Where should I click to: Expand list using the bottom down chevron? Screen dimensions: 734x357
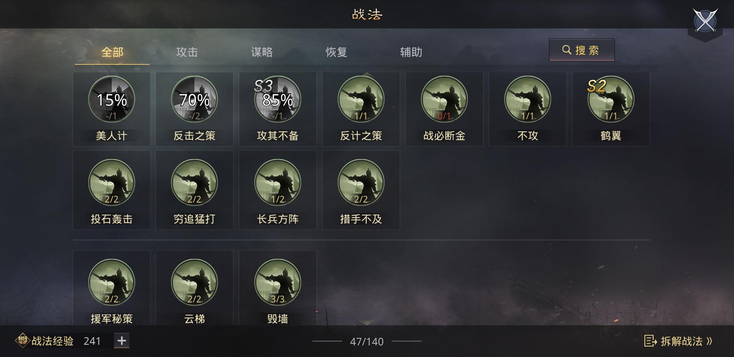[367, 322]
